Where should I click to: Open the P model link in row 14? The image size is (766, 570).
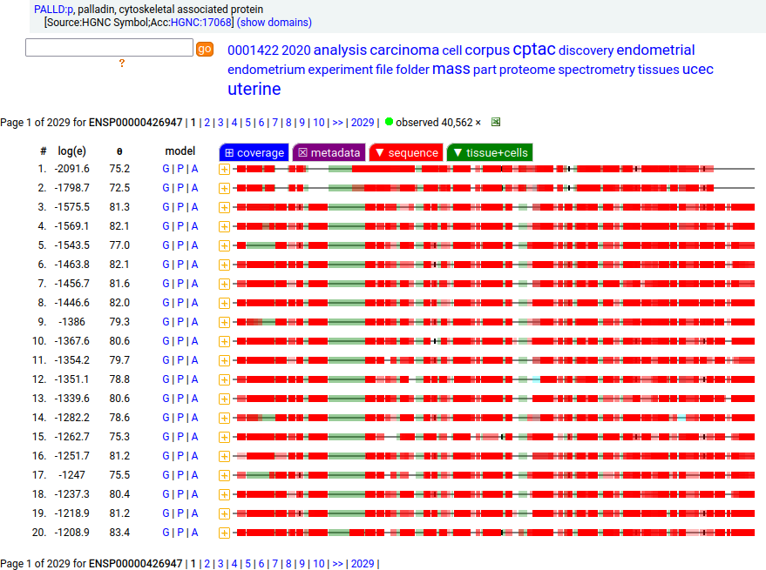pos(180,418)
